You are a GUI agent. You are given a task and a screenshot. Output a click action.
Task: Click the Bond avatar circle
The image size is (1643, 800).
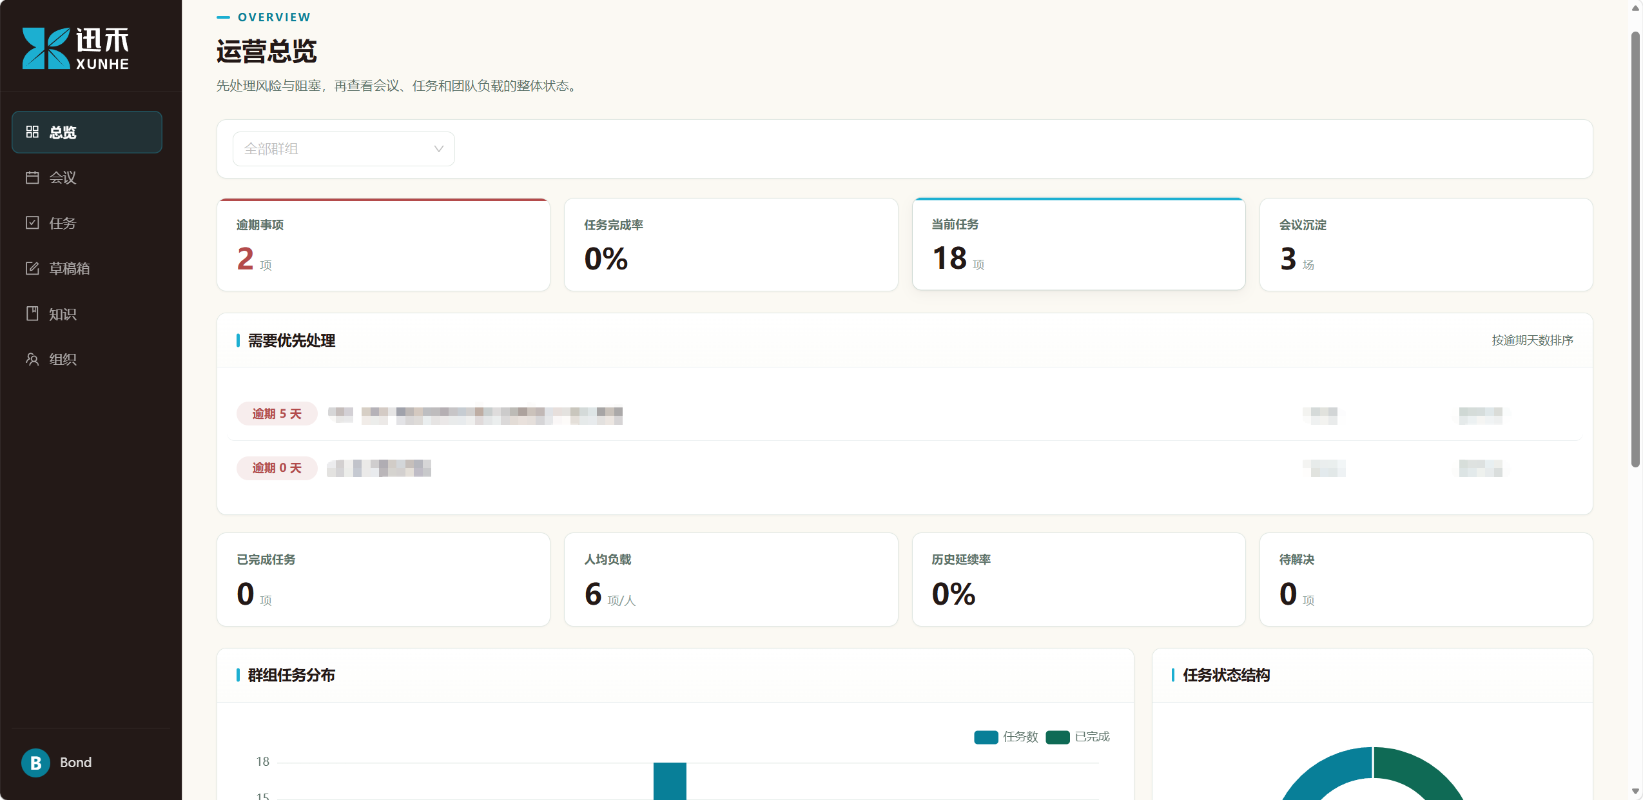tap(35, 763)
